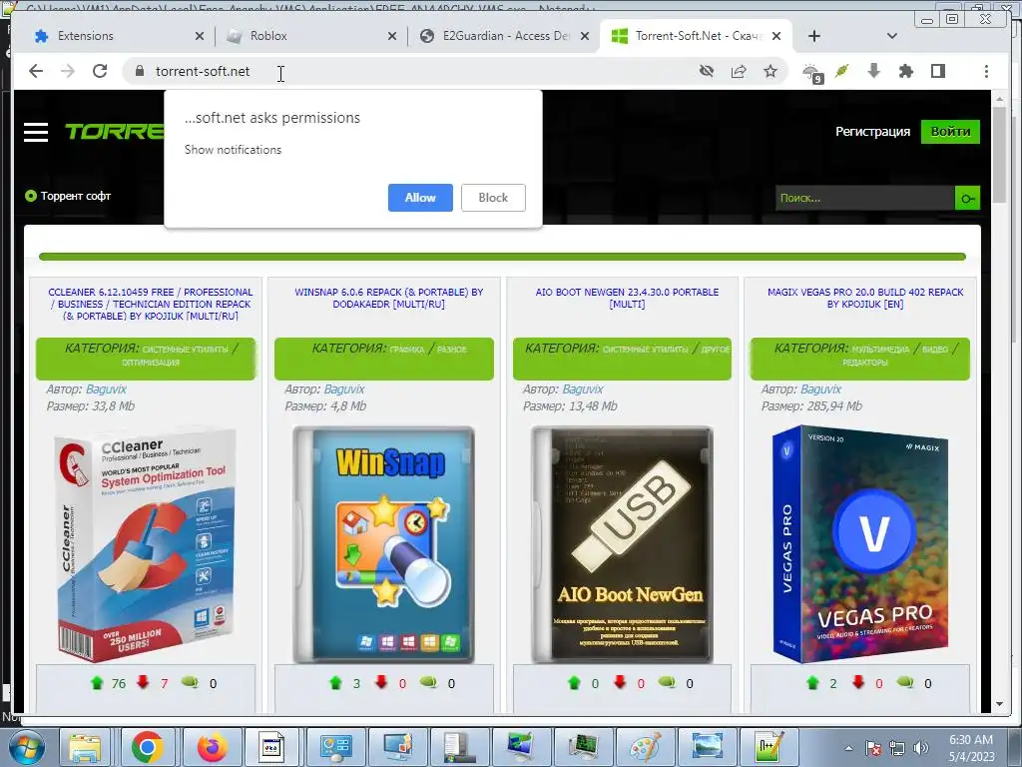Click the page vertical scrollbar thumb
This screenshot has width=1022, height=767.
point(1000,155)
